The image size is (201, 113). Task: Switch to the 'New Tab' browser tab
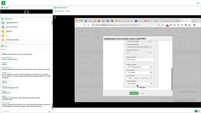tap(158, 21)
